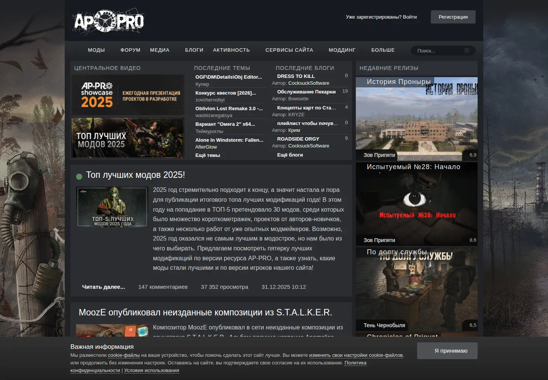Open the По долгу службы release card

click(417, 289)
